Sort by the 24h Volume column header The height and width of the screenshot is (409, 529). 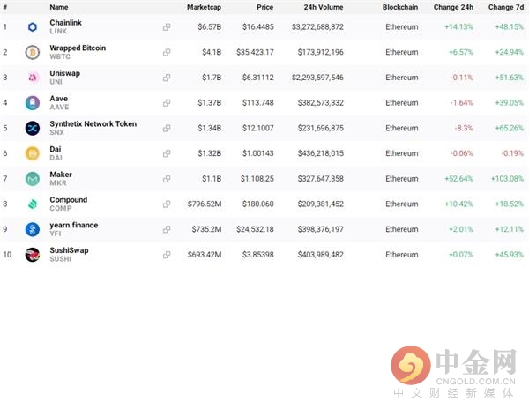(324, 7)
